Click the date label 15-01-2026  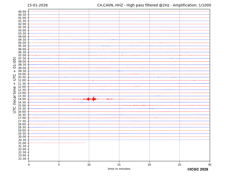(x=37, y=5)
